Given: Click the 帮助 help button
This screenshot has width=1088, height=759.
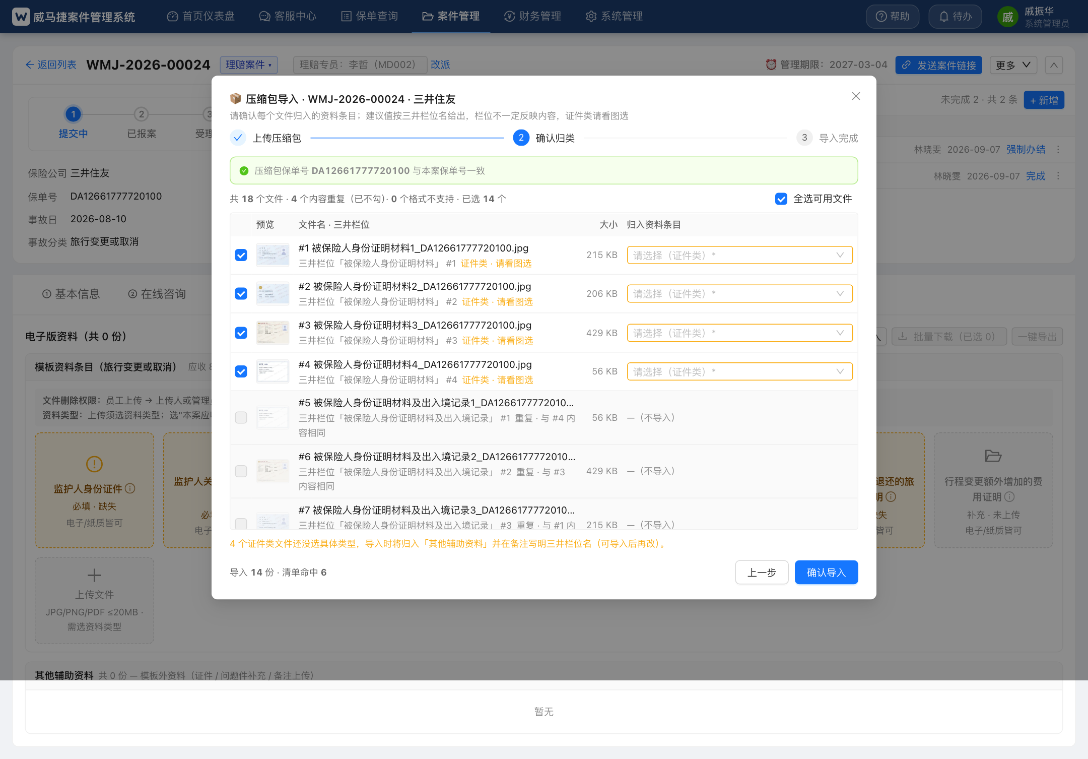Looking at the screenshot, I should [x=893, y=17].
